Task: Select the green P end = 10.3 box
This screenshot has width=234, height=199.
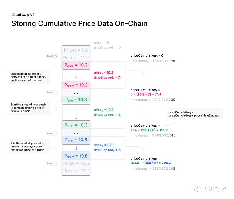Action: click(x=76, y=100)
